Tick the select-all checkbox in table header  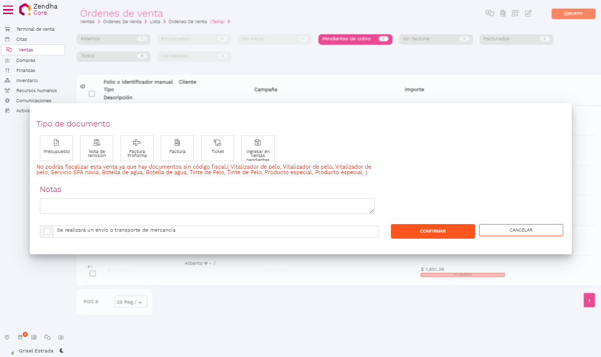click(x=92, y=94)
